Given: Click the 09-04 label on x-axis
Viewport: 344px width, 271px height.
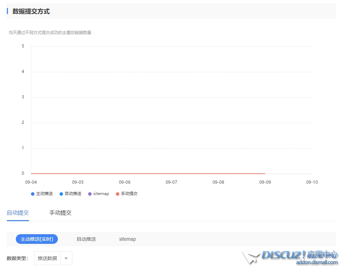Looking at the screenshot, I should (x=31, y=182).
